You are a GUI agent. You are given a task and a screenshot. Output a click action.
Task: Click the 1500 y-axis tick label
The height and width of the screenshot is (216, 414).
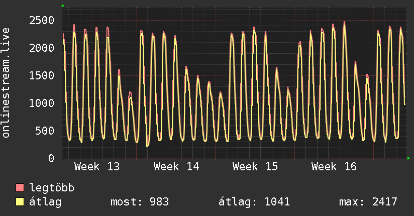point(42,76)
